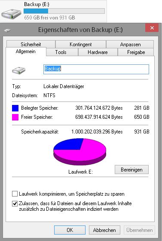Enable the Laufwerk komprimieren checkbox
The height and width of the screenshot is (241, 162).
point(15,193)
